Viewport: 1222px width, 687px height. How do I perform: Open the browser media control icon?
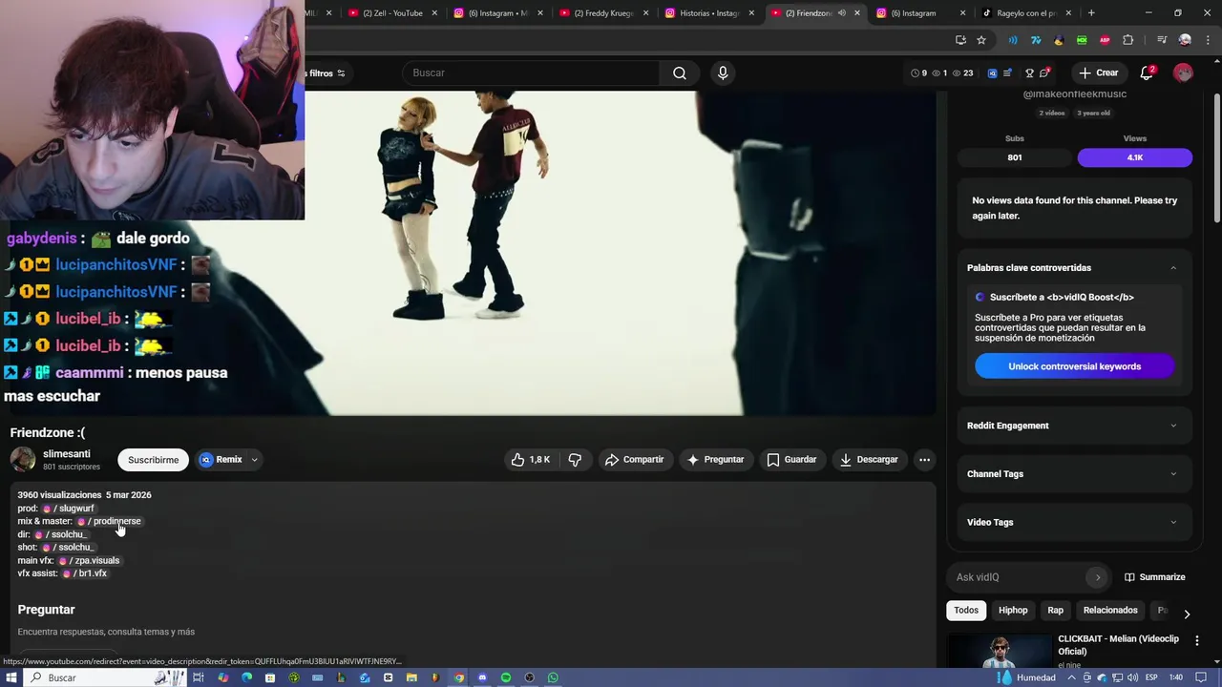pos(1161,40)
